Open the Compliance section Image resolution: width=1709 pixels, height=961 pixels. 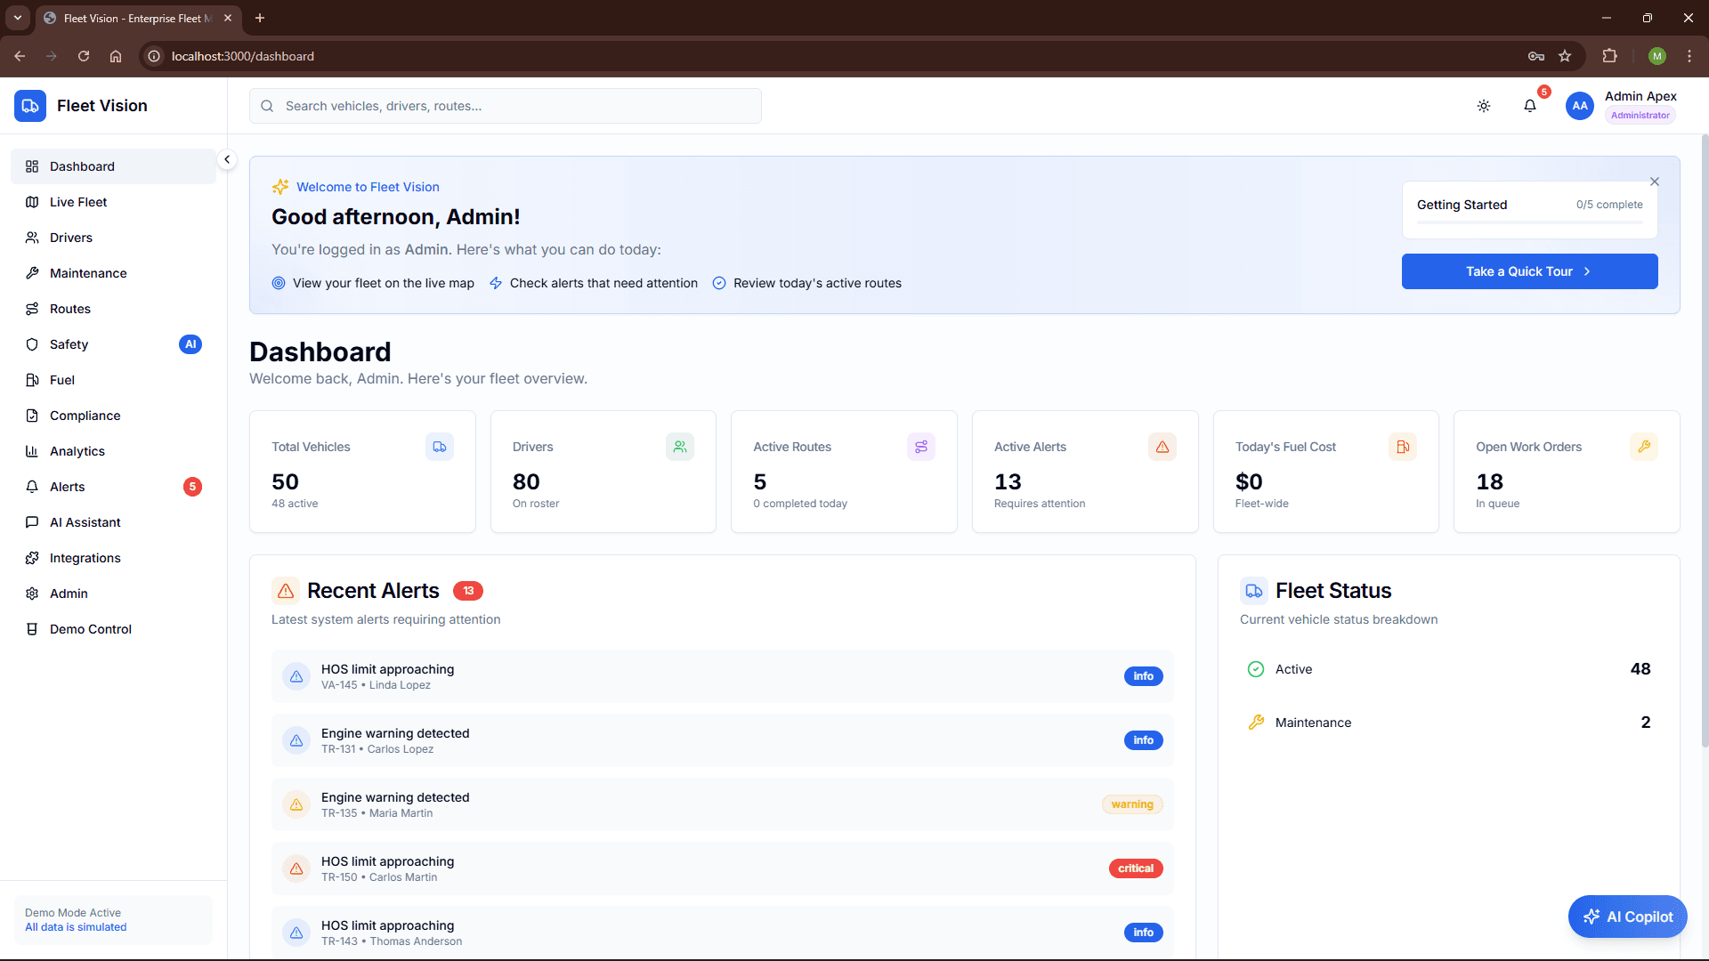click(x=85, y=416)
